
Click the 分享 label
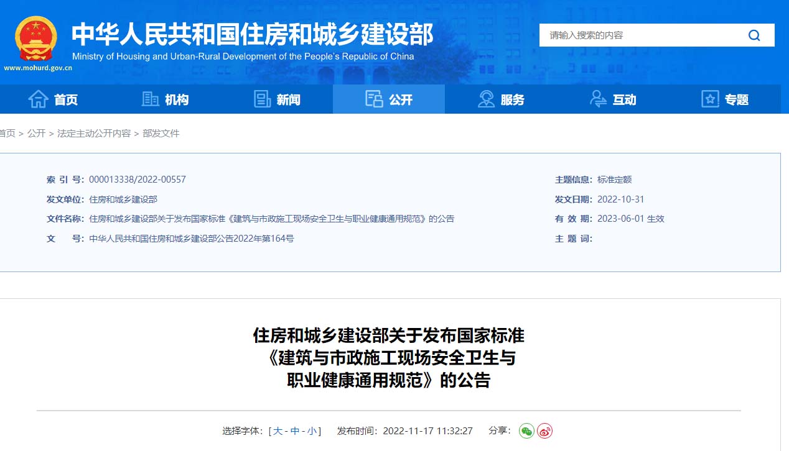coord(500,430)
